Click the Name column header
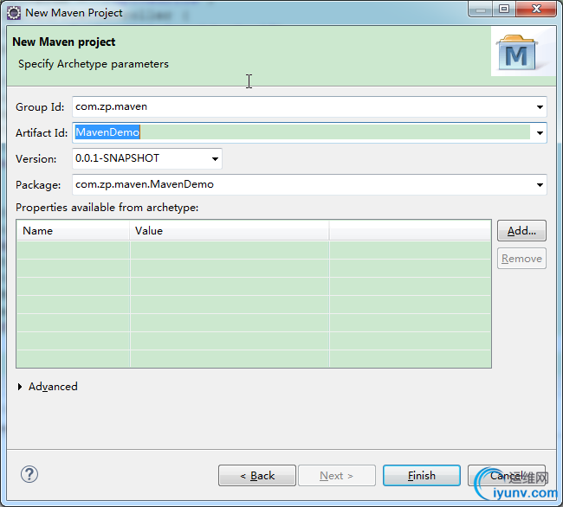563x507 pixels. pyautogui.click(x=73, y=230)
